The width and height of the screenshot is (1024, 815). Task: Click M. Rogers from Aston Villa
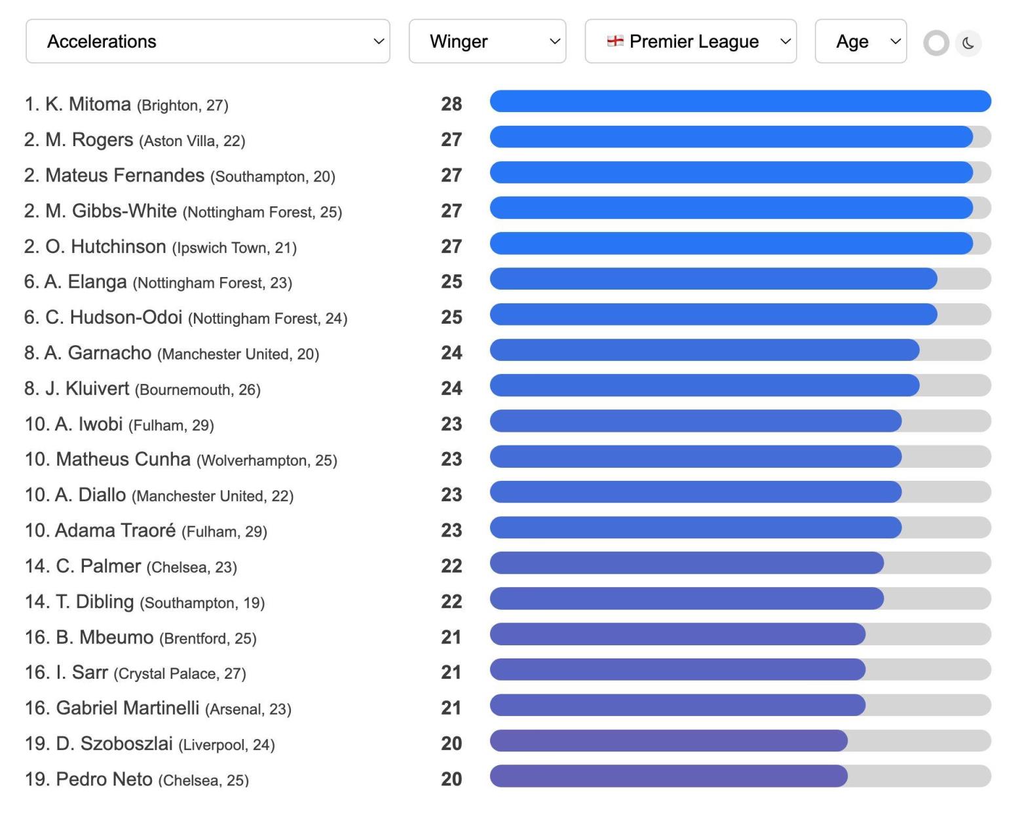89,140
